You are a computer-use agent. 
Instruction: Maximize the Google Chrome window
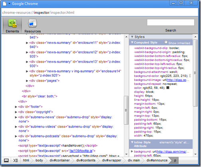tap(181, 3)
